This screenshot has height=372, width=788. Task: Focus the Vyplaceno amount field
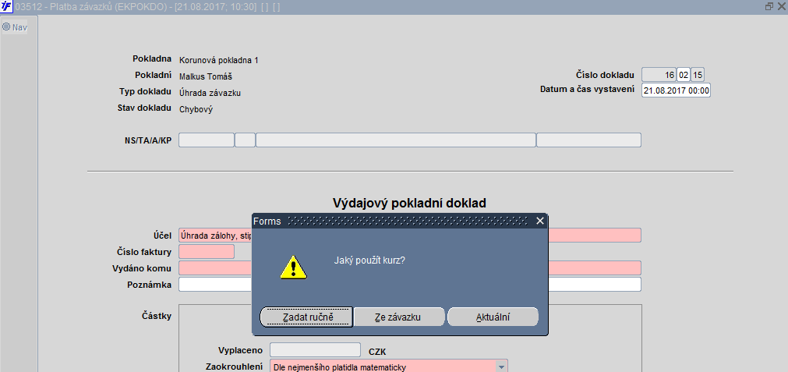pyautogui.click(x=315, y=350)
